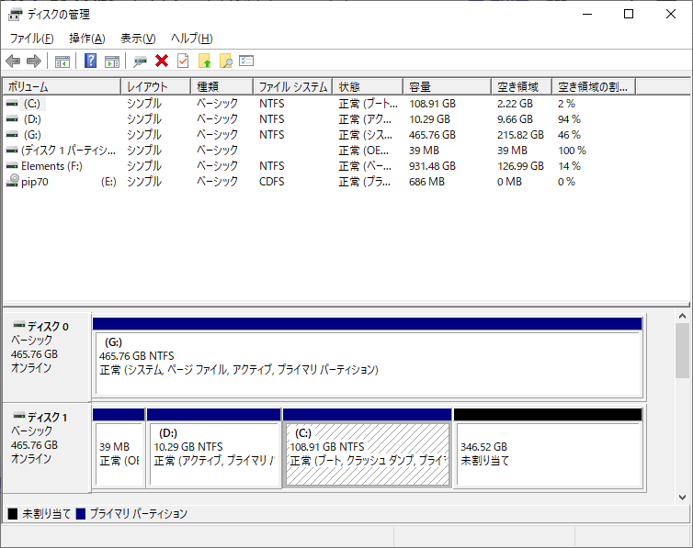Open the 表示(V) menu
Viewport: 693px width, 548px height.
point(138,39)
